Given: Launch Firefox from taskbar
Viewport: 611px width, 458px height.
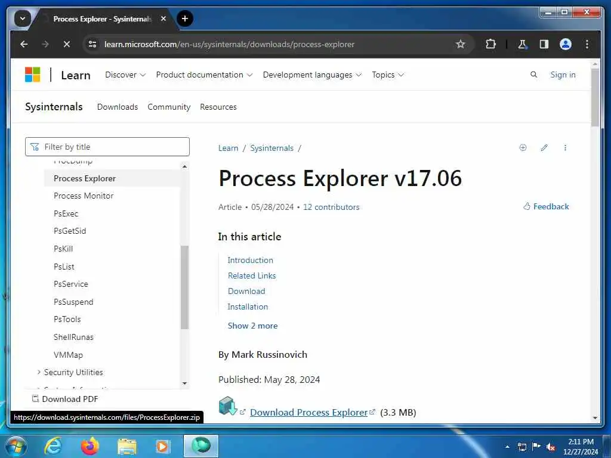Looking at the screenshot, I should click(90, 446).
